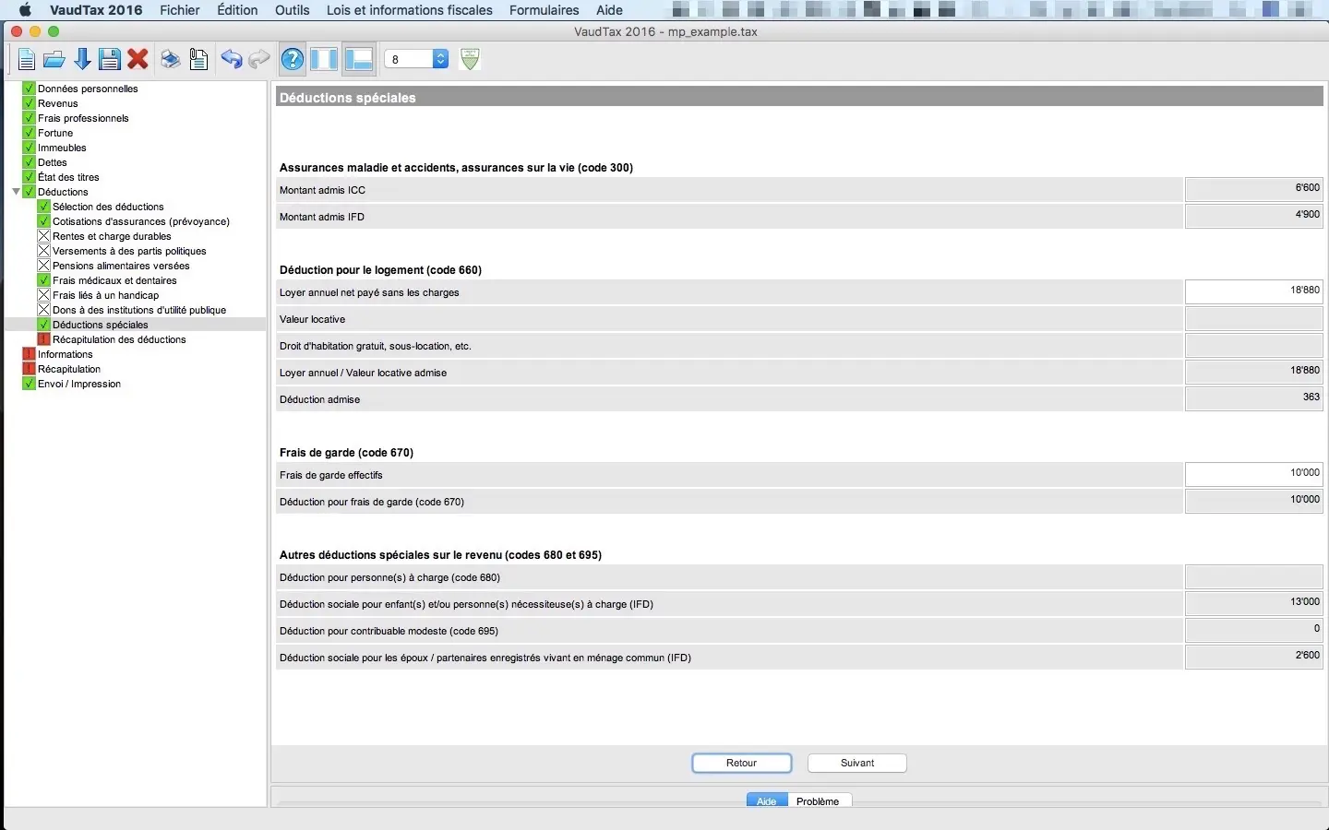Click Déduction admise value 363
Viewport: 1329px width, 830px height.
1254,398
